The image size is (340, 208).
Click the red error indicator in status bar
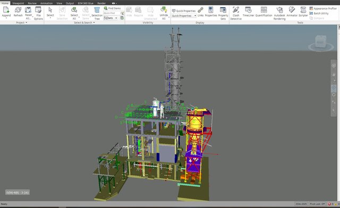tap(329, 204)
